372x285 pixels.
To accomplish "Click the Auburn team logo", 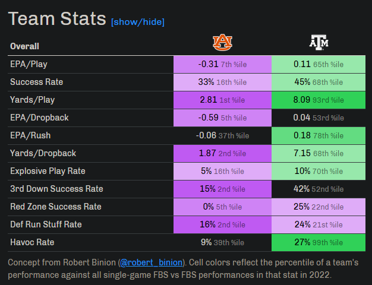I will tap(222, 42).
